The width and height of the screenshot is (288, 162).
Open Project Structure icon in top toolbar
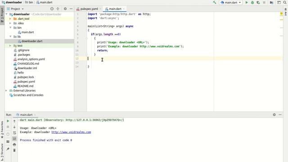coord(271,2)
